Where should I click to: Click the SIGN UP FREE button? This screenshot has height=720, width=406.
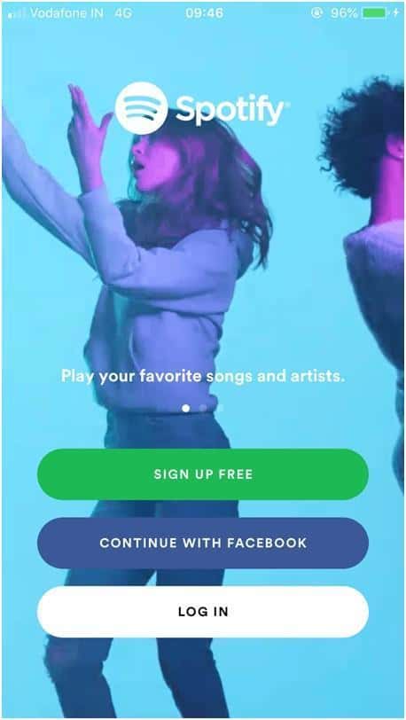coord(202,474)
